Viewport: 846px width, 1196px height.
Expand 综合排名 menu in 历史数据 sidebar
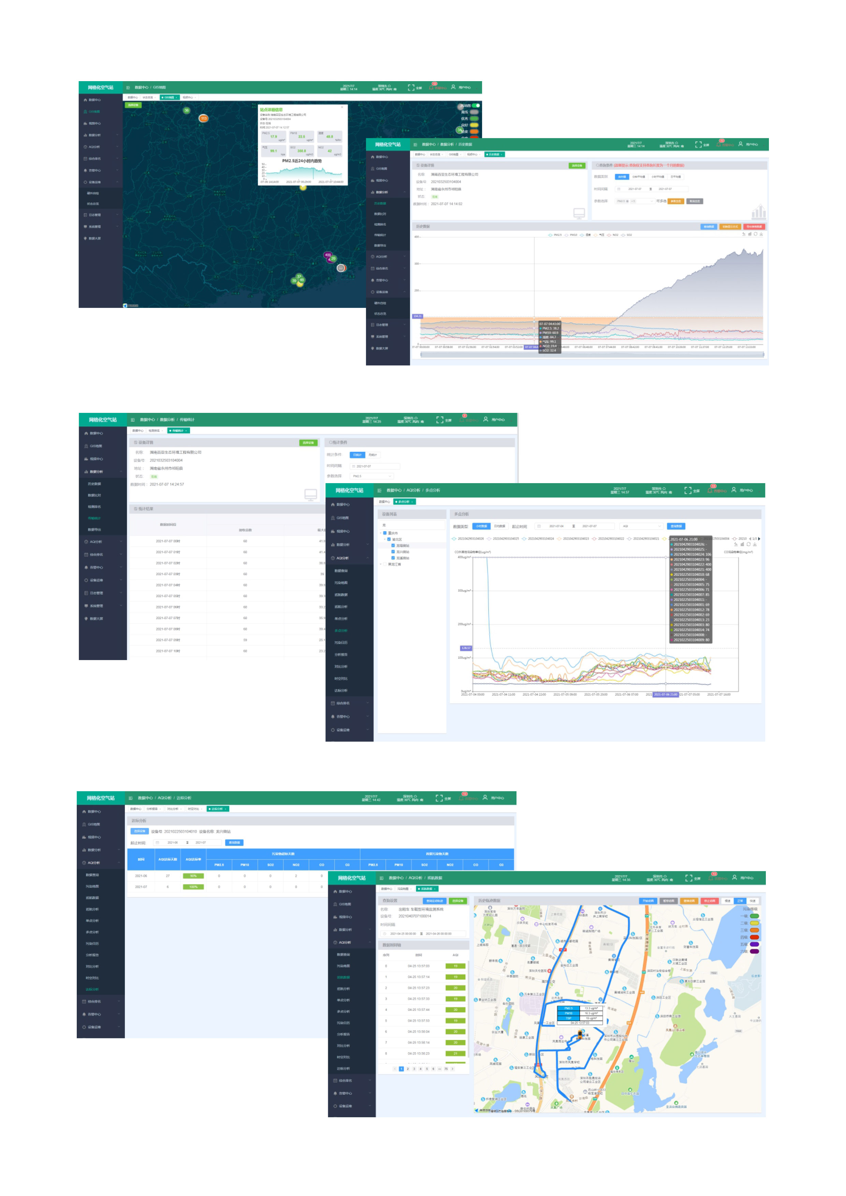[x=388, y=268]
